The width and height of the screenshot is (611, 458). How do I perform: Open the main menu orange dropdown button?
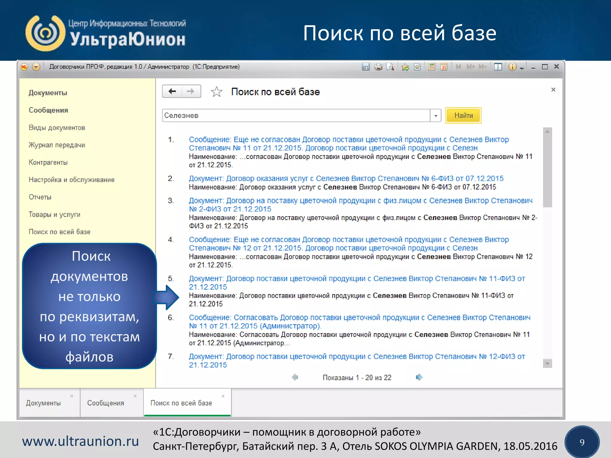[36, 67]
